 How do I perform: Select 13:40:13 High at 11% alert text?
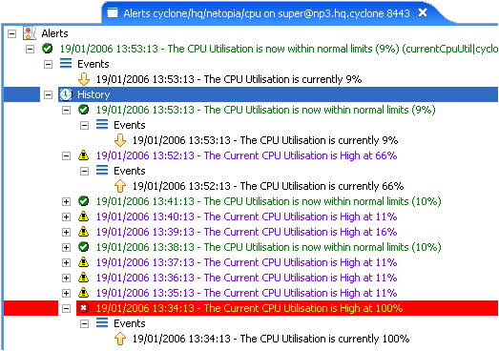point(246,217)
